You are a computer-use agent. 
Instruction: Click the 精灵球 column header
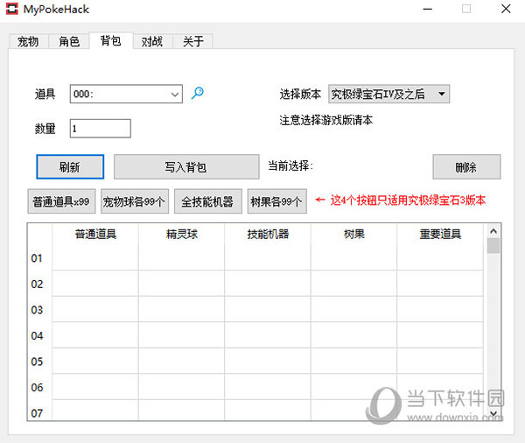click(181, 234)
